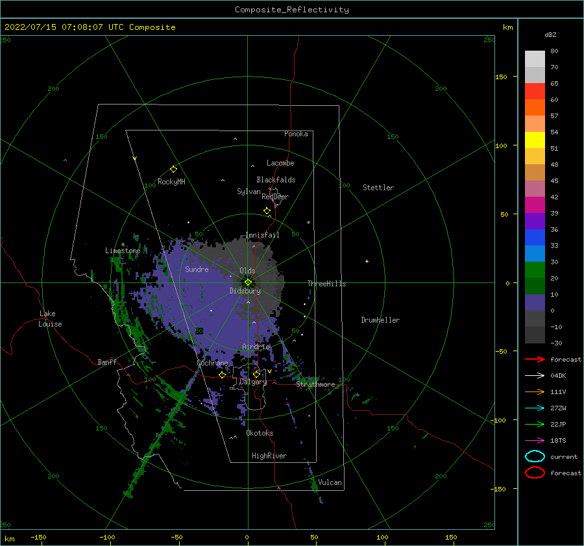
Task: Click the 22JP legend label
Action: pyautogui.click(x=558, y=424)
